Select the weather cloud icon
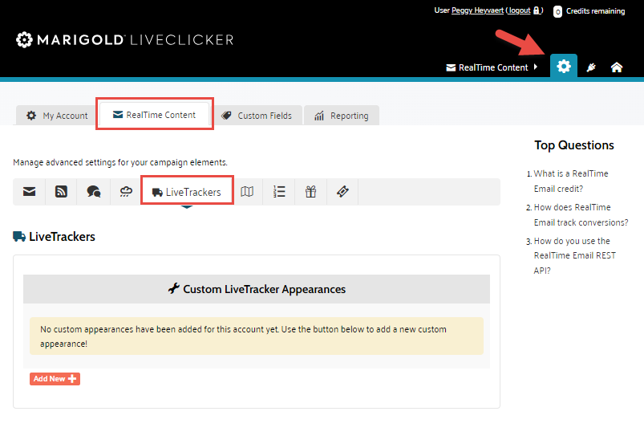644x444 pixels. point(126,192)
